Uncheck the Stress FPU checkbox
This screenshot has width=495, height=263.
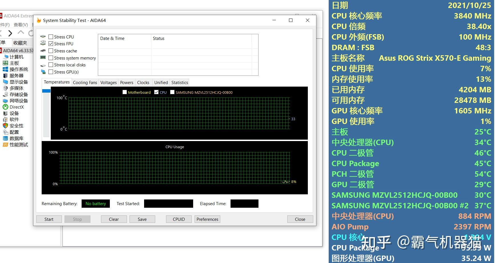(51, 44)
